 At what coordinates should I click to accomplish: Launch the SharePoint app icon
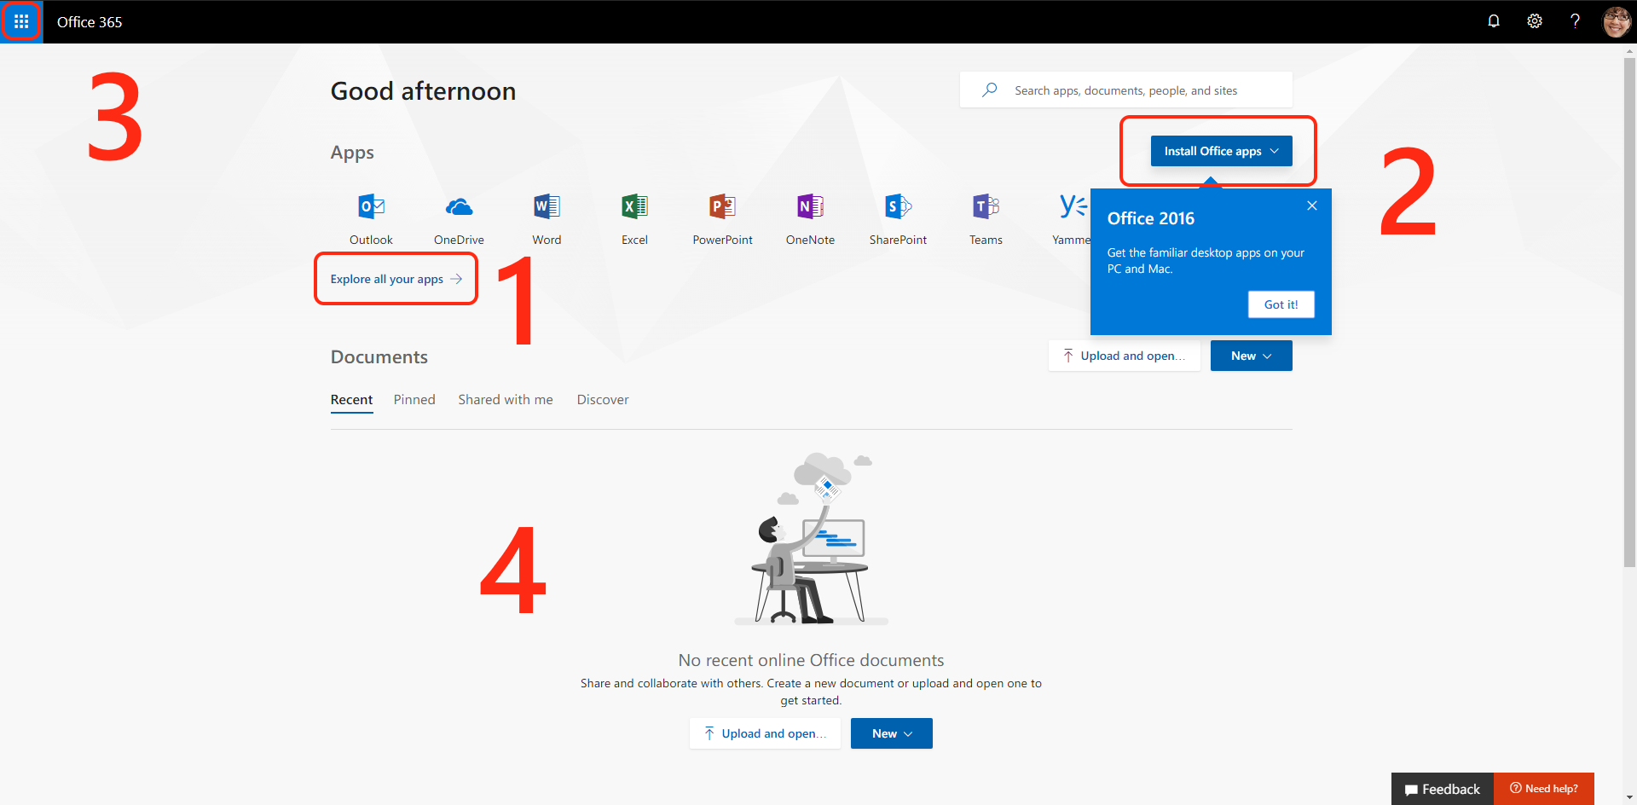pos(898,207)
